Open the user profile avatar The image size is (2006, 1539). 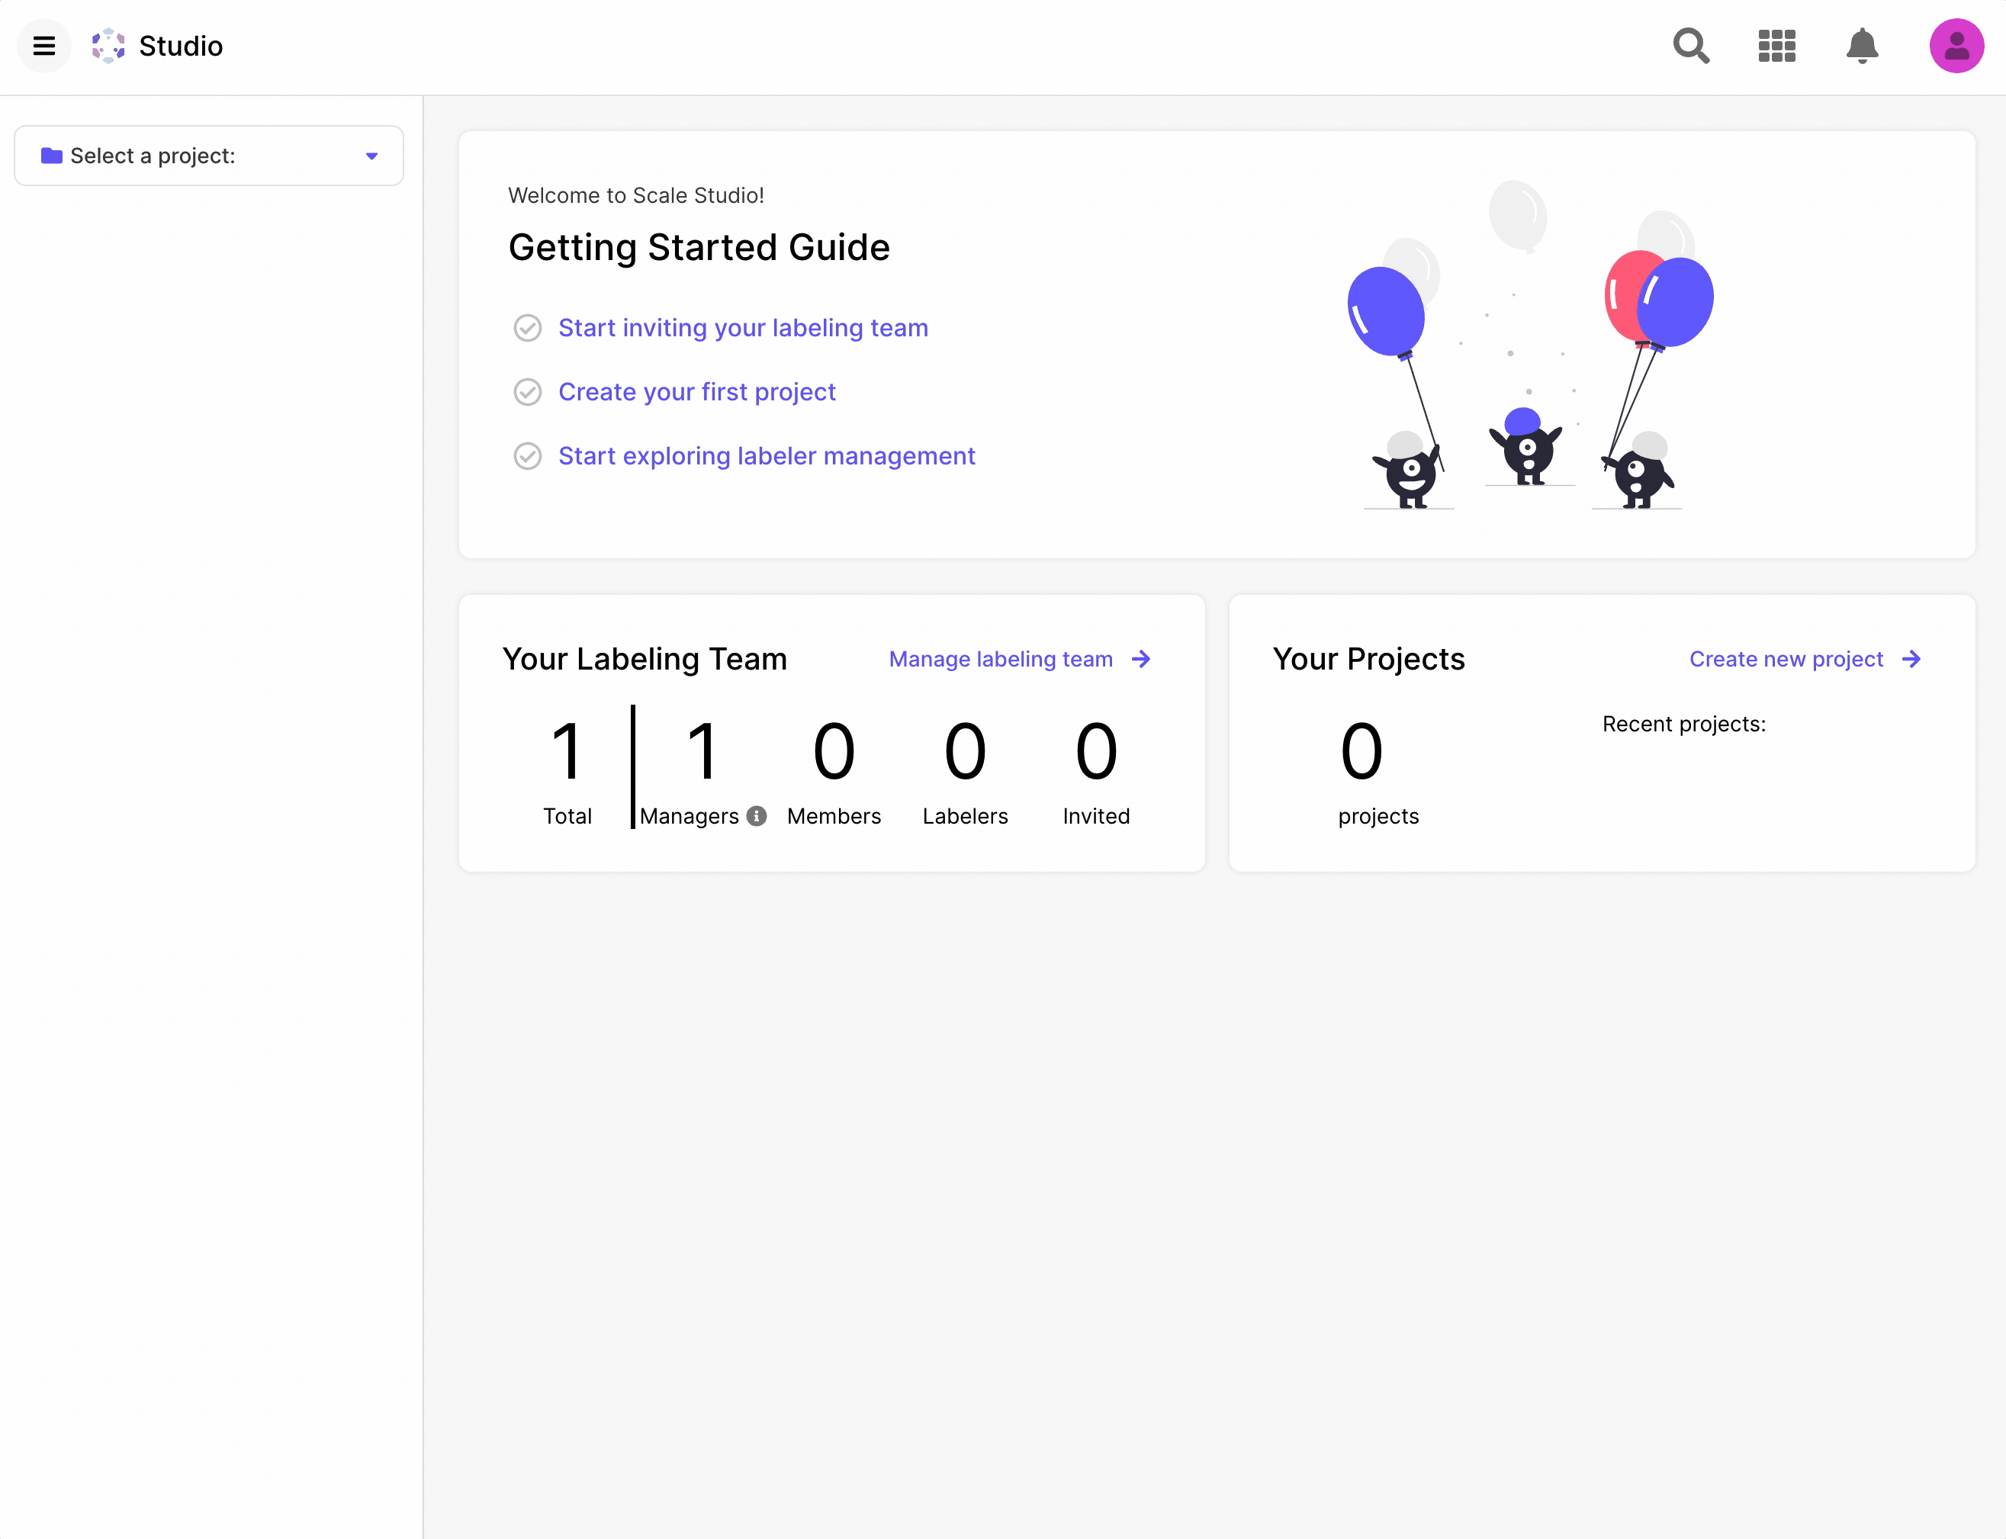click(x=1956, y=46)
